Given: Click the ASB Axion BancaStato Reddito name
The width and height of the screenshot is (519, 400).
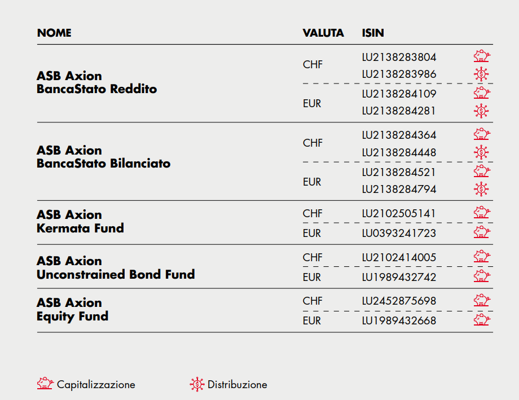Looking at the screenshot, I should click(96, 82).
